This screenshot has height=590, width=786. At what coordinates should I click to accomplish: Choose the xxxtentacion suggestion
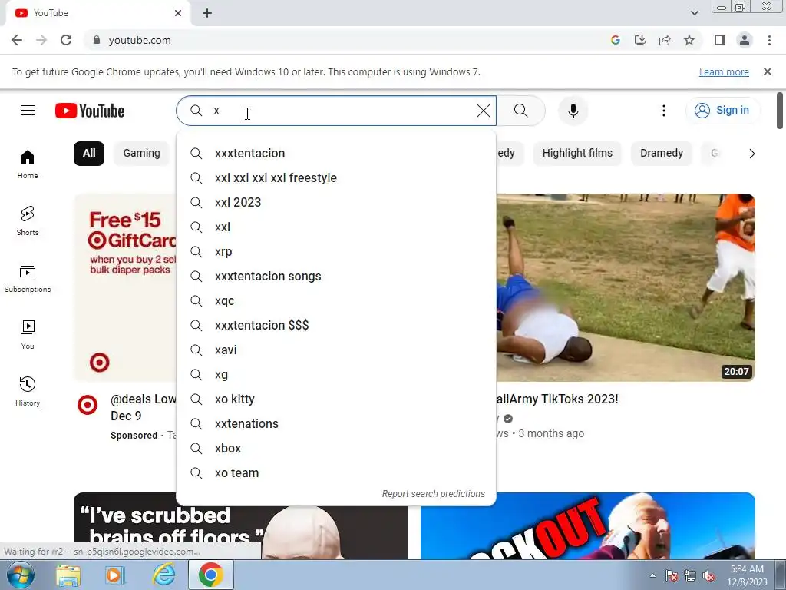(336, 153)
